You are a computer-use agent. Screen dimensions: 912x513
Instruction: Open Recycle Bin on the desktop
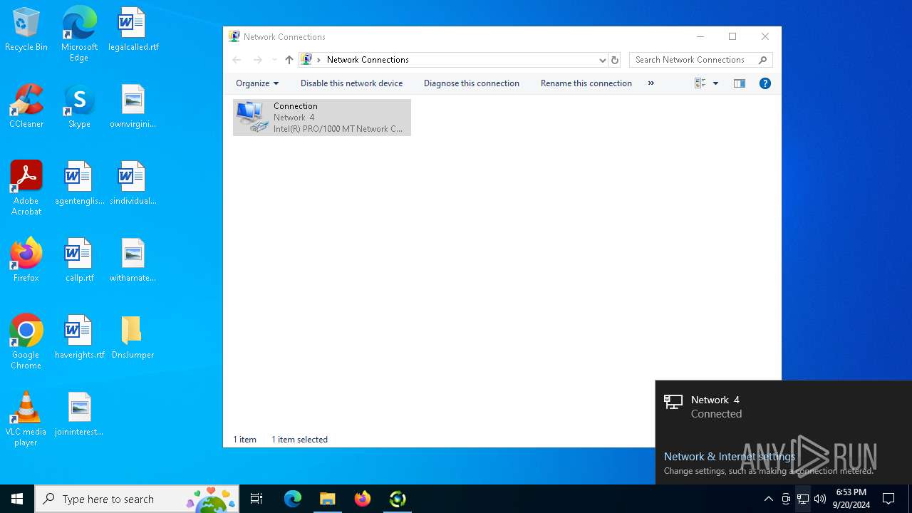(x=26, y=29)
